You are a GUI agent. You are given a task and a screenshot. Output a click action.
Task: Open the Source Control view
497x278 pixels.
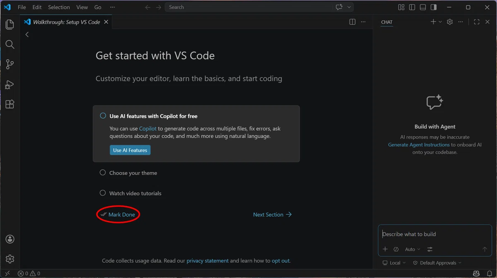[x=10, y=64]
